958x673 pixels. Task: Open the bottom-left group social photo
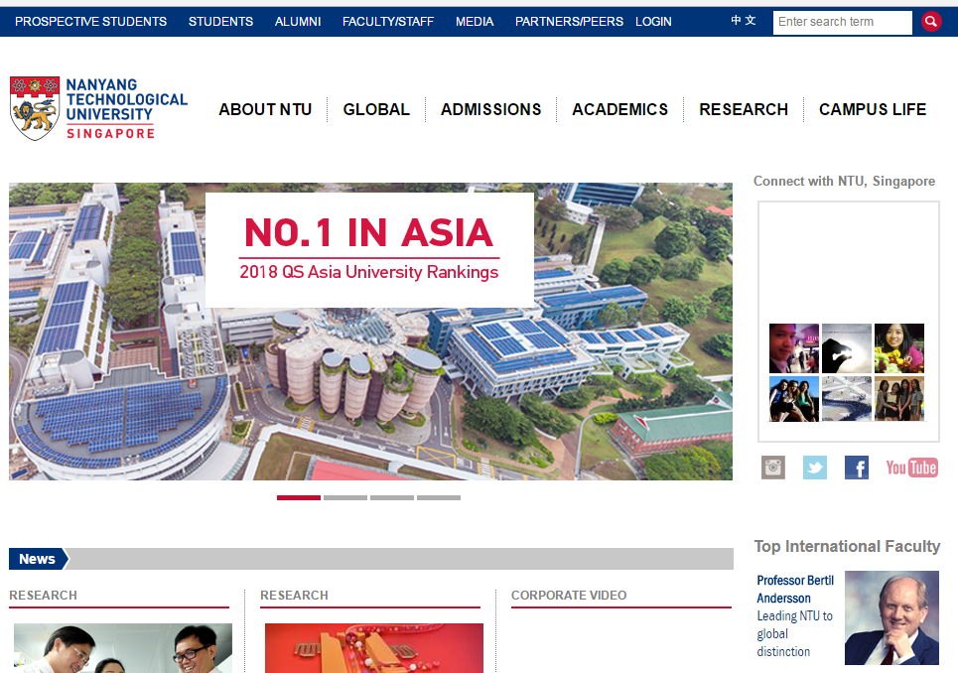click(x=793, y=399)
